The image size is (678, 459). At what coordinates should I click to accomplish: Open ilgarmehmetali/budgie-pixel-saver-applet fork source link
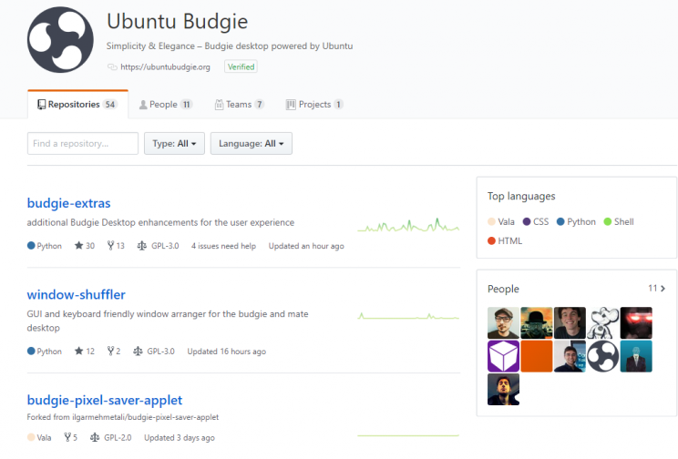145,417
